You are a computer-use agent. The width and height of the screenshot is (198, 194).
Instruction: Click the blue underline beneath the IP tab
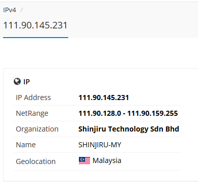click(x=36, y=38)
